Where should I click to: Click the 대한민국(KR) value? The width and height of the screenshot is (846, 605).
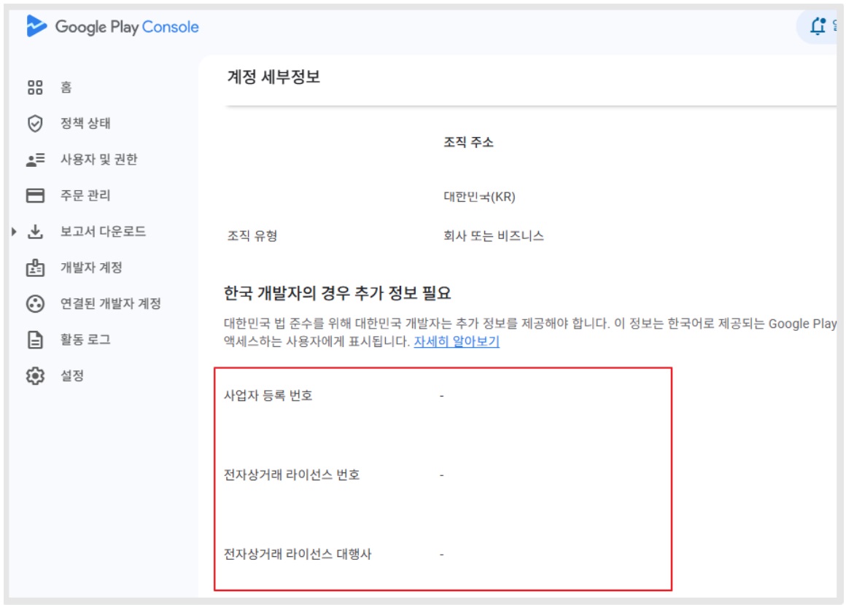pos(479,197)
